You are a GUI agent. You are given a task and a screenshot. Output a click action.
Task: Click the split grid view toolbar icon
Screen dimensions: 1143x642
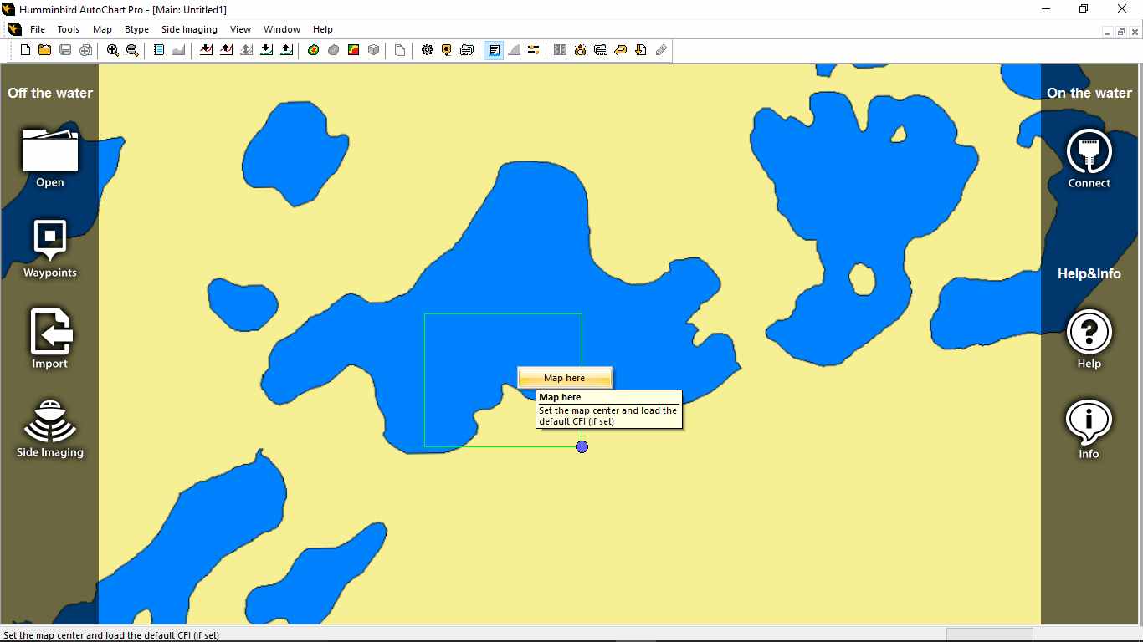[561, 50]
